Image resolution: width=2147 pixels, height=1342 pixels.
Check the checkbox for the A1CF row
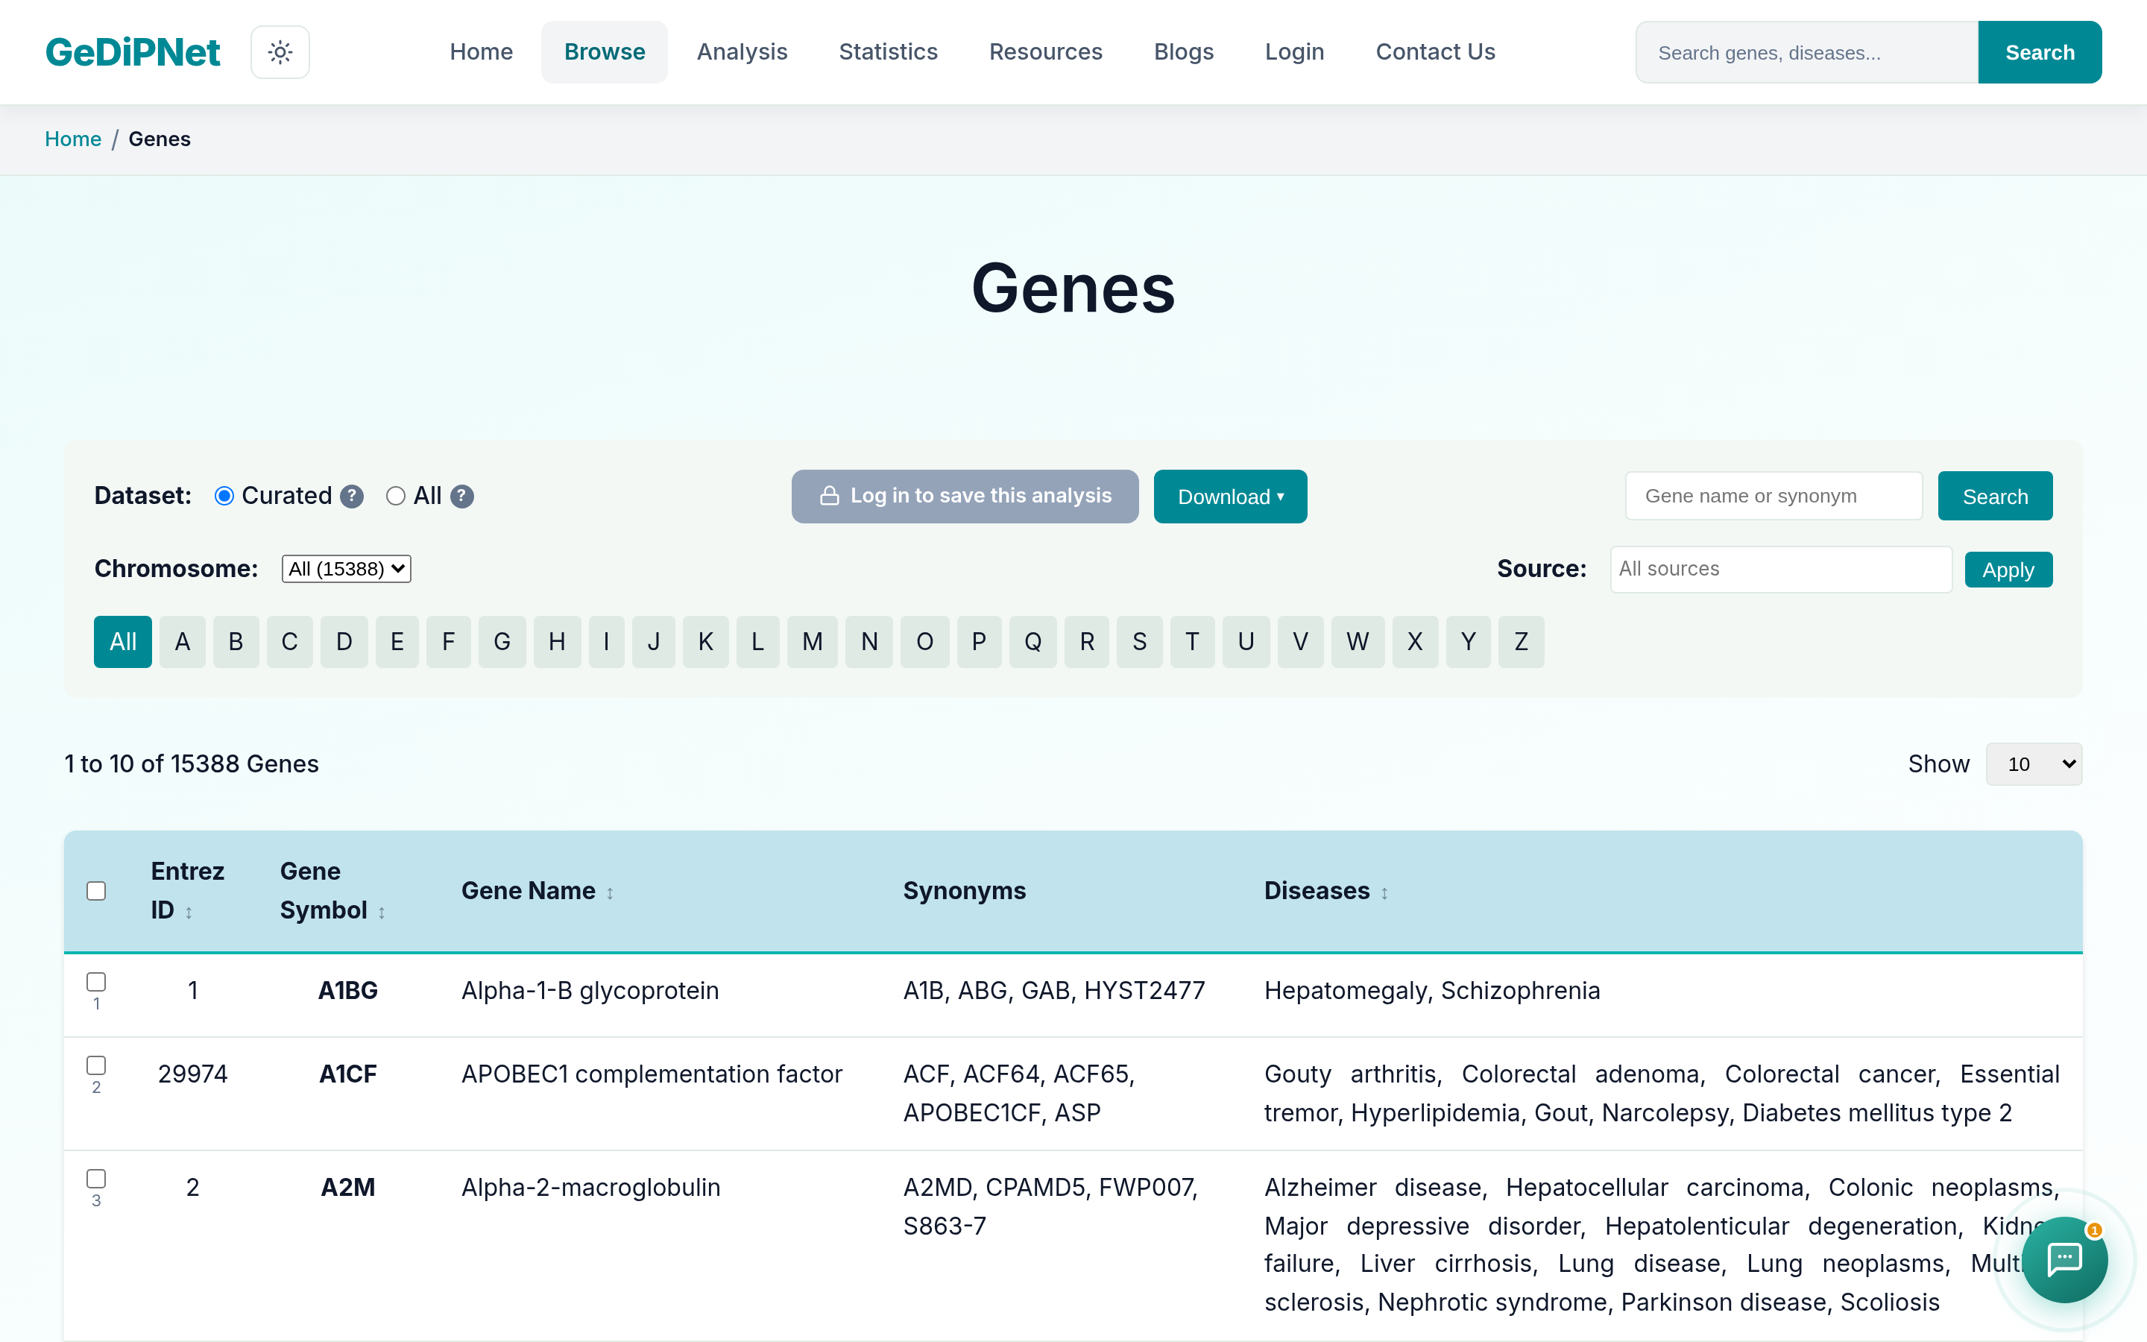tap(97, 1065)
